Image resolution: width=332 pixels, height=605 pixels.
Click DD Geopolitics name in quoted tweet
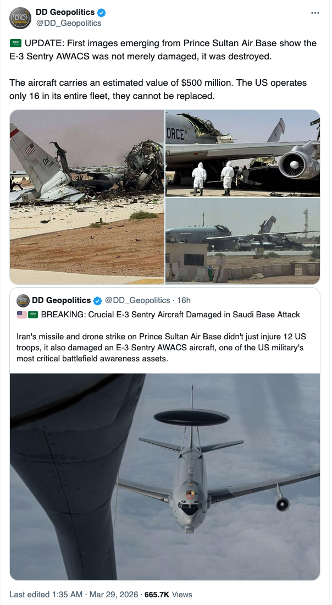[62, 300]
